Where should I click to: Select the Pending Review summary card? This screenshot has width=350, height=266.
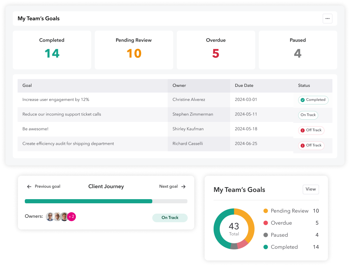pos(134,50)
